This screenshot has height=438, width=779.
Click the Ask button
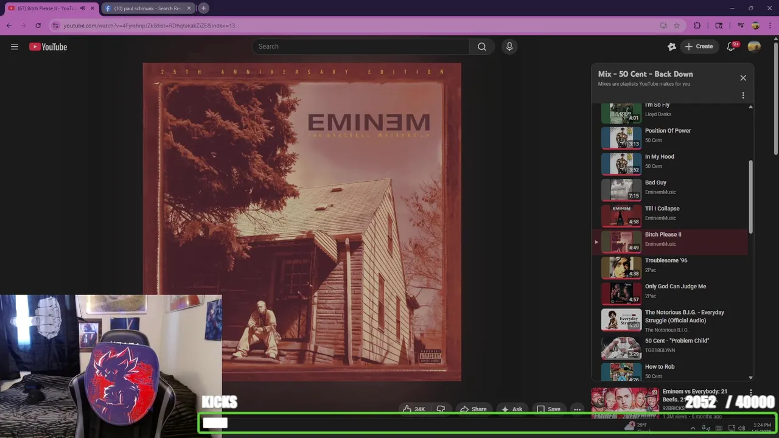click(x=511, y=409)
